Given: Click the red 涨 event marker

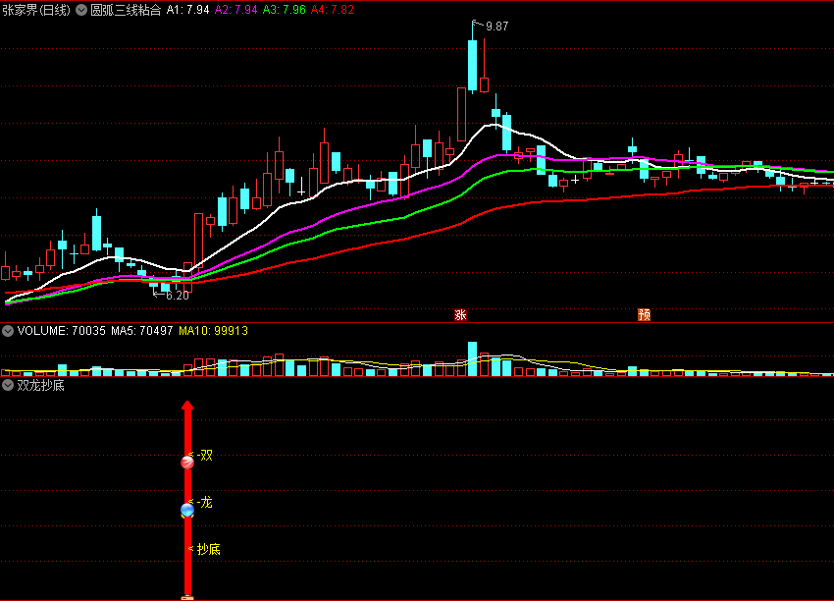Looking at the screenshot, I should click(x=460, y=314).
